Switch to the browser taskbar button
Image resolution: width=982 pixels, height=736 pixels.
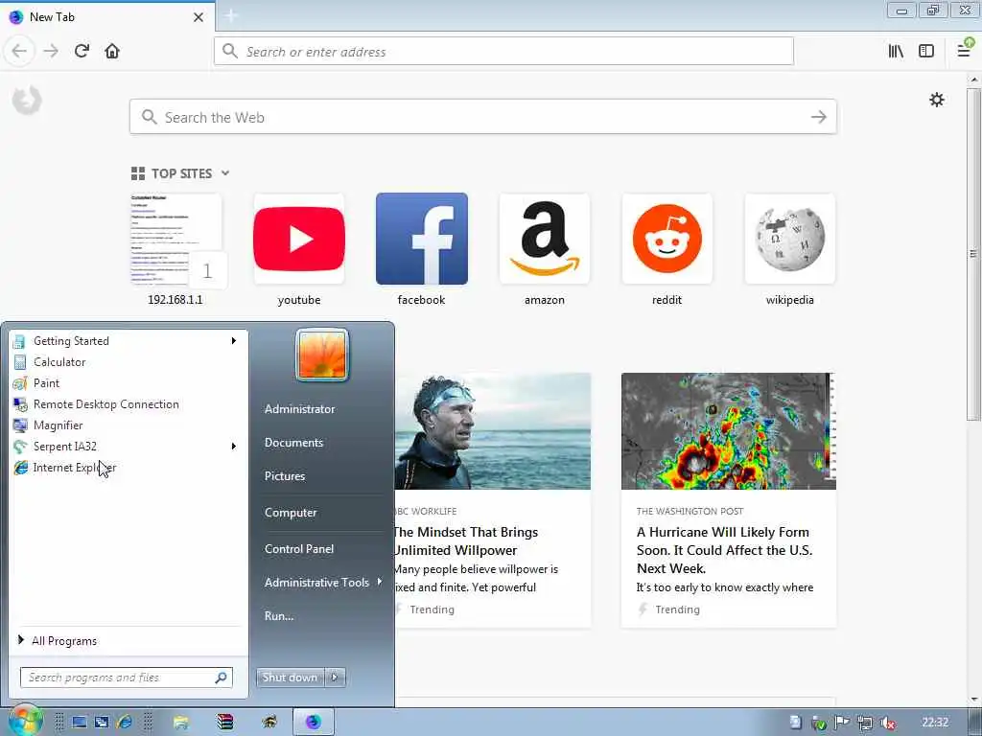coord(314,723)
